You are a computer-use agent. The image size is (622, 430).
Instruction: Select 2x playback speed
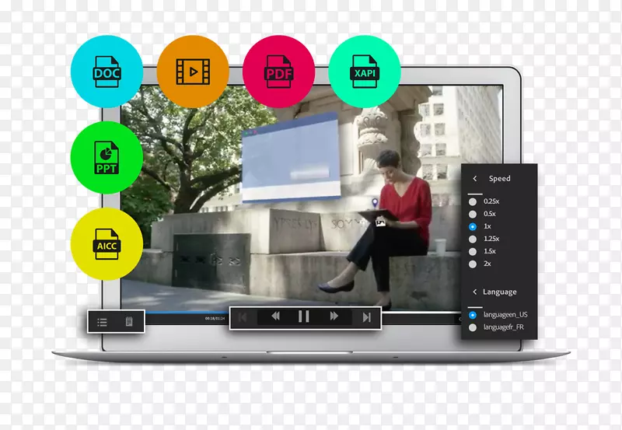[480, 264]
